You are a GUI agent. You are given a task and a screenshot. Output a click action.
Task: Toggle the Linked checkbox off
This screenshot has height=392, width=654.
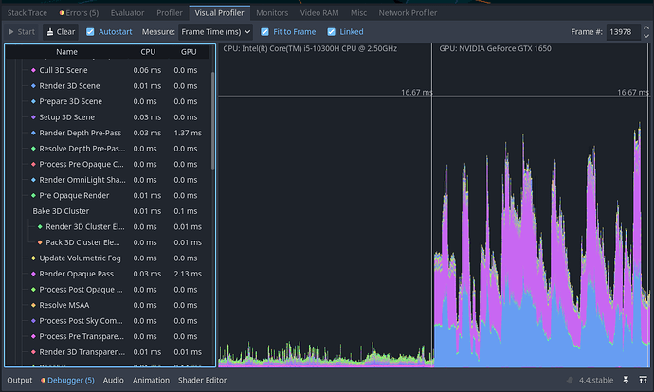(332, 31)
